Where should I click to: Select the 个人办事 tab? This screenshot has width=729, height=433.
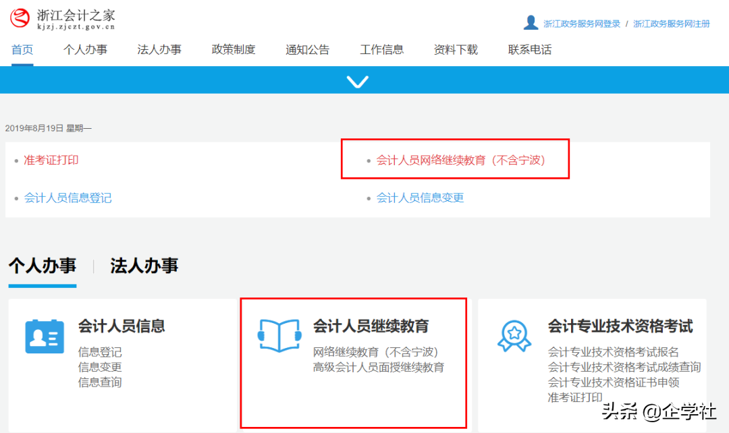[42, 266]
